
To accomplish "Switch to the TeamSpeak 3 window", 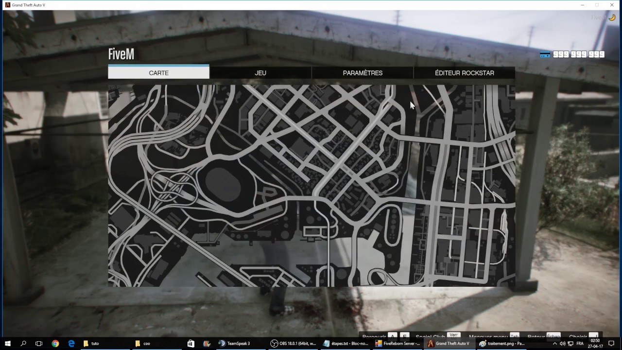I will [x=241, y=343].
